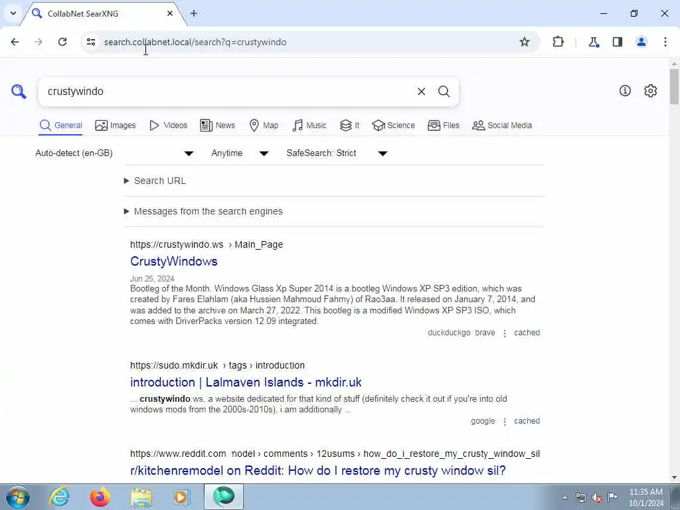Open cached version of CrustyWindows result
This screenshot has height=510, width=680.
(527, 333)
